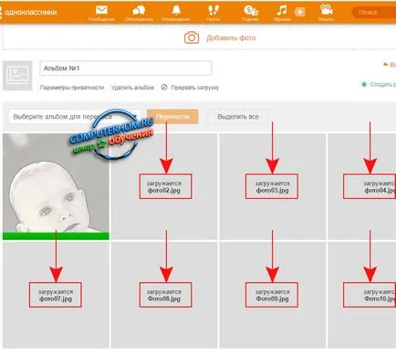Click the Перенести button
This screenshot has width=396, height=356.
[x=172, y=117]
